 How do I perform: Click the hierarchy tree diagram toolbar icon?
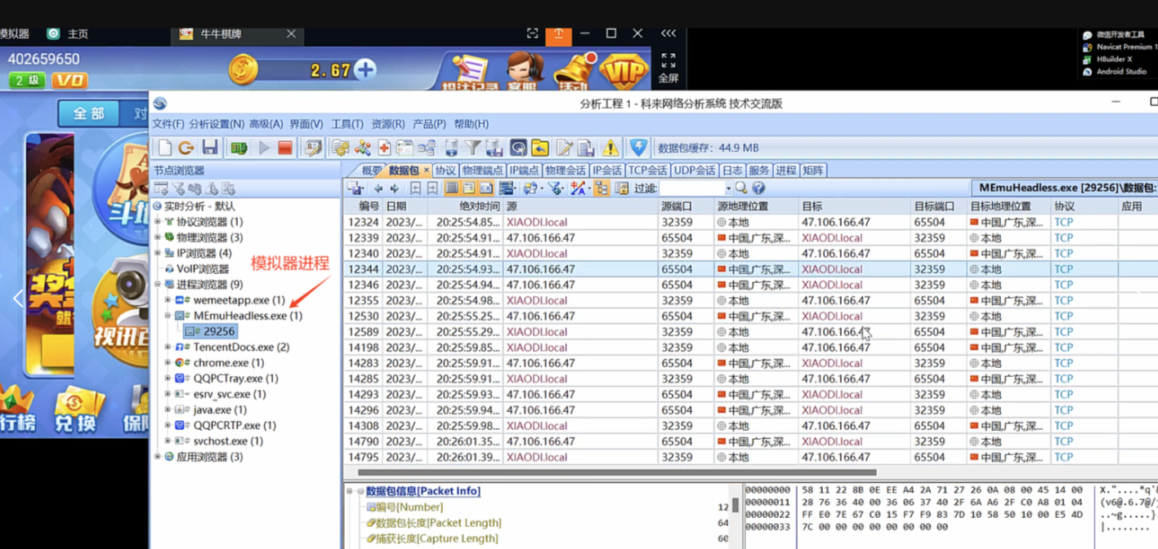427,148
